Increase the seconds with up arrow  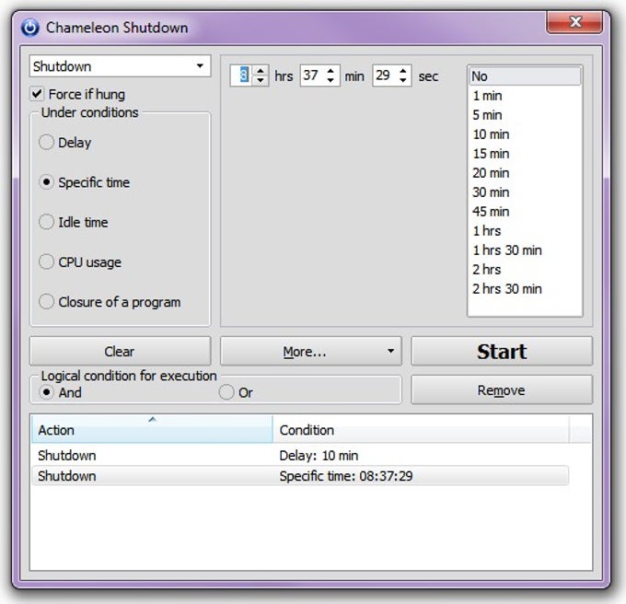click(x=403, y=71)
